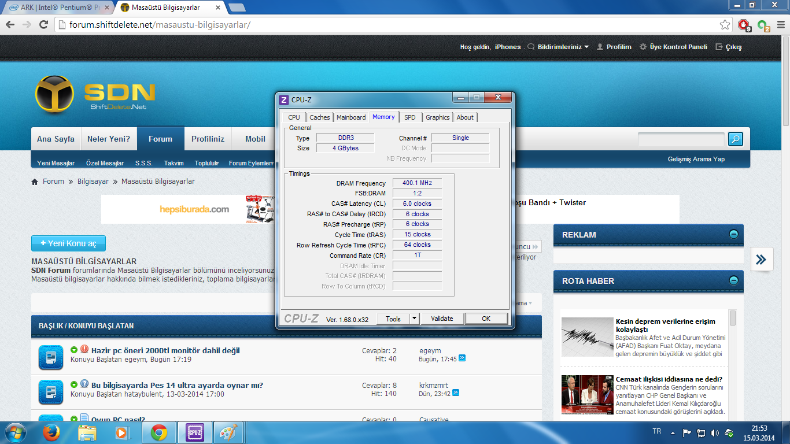Click 'Gelişmiş Arama Yap' advanced search link
790x444 pixels.
696,159
